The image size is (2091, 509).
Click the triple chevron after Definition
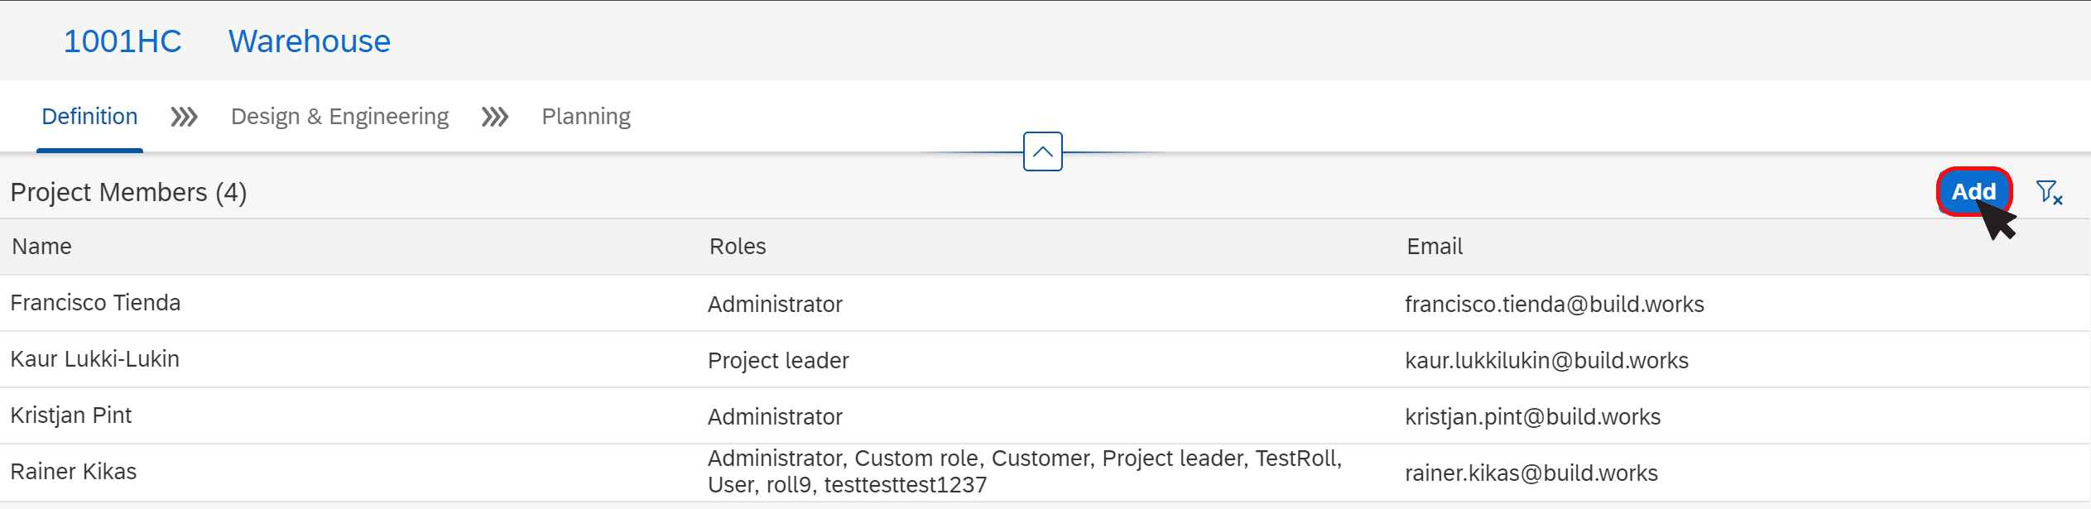click(x=184, y=117)
